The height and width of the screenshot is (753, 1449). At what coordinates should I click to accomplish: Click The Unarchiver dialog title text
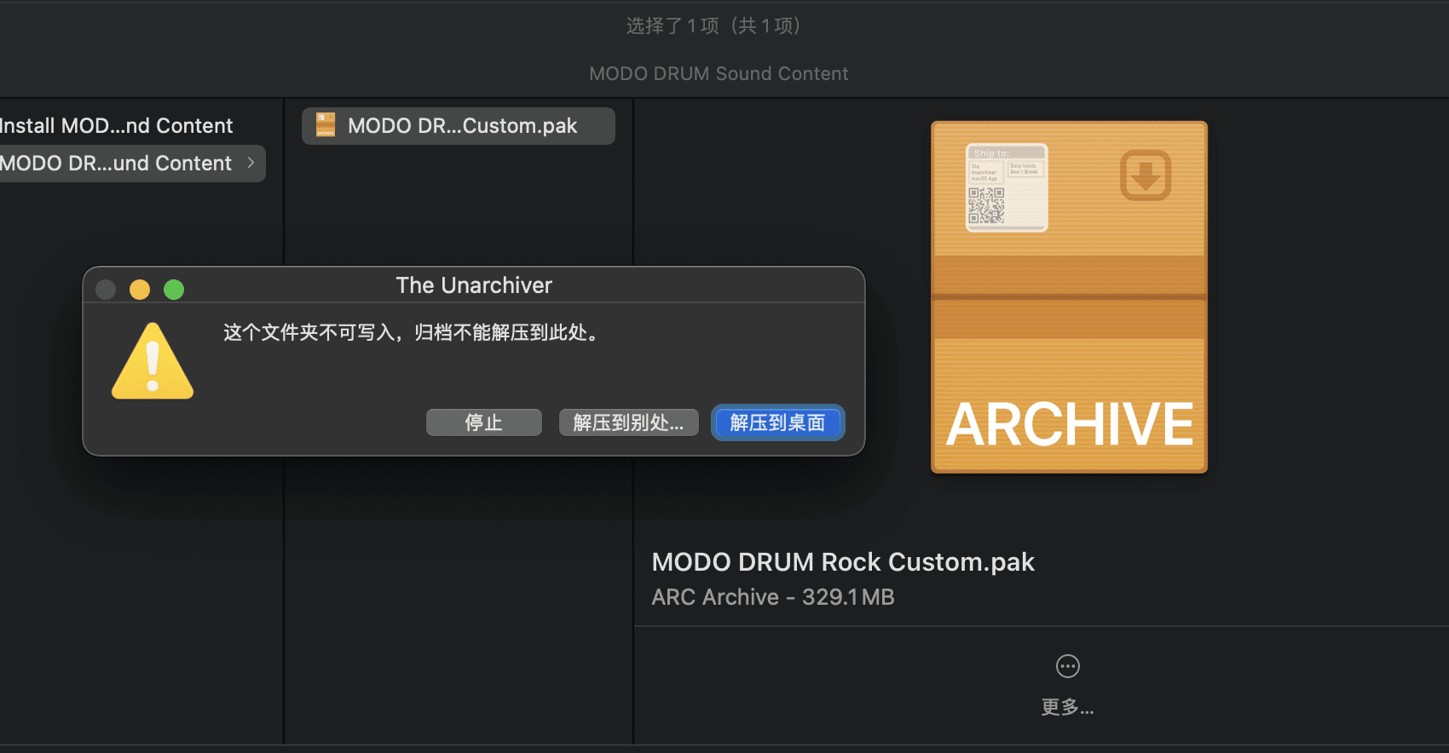[474, 285]
